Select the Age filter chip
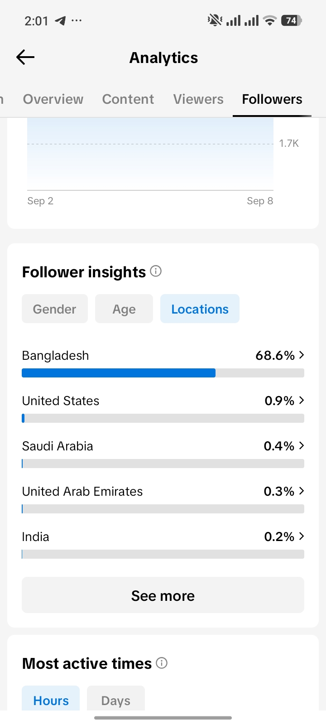 pos(124,309)
